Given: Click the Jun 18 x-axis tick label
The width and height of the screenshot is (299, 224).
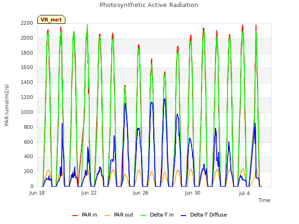Looking at the screenshot, I should point(37,193).
